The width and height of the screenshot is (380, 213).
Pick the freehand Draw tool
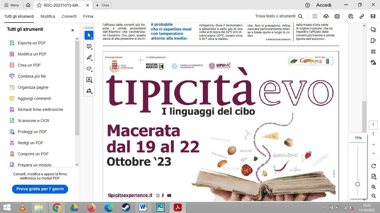pos(89,69)
